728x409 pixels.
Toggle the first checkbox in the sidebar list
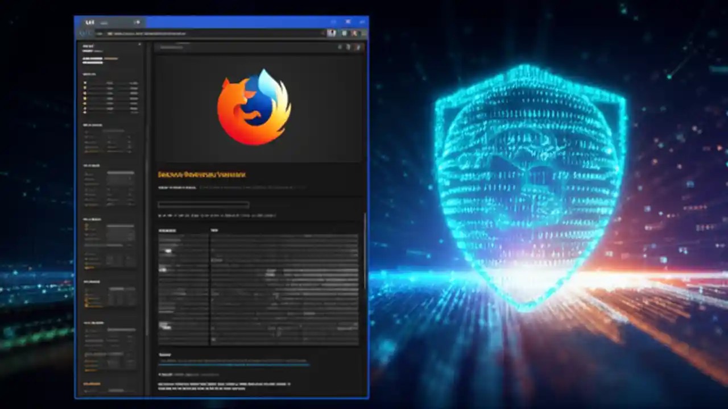(x=84, y=83)
